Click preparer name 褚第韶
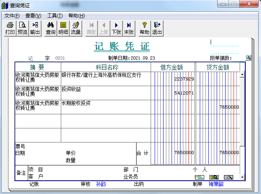 point(216,184)
